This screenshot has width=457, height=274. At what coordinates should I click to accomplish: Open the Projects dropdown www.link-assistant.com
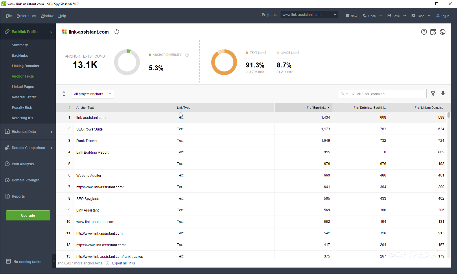pos(309,15)
